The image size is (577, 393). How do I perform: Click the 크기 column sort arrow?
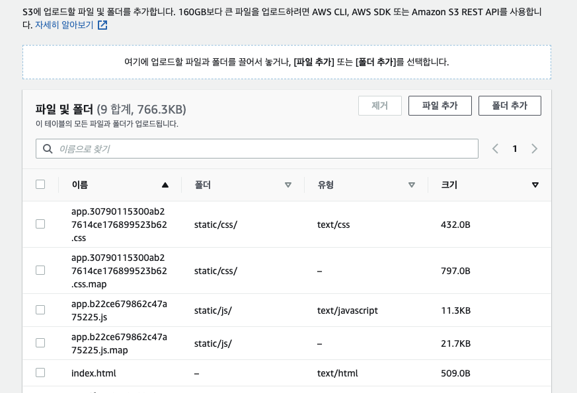pos(535,185)
